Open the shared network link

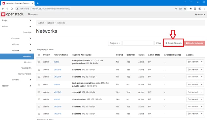click(x=57, y=99)
